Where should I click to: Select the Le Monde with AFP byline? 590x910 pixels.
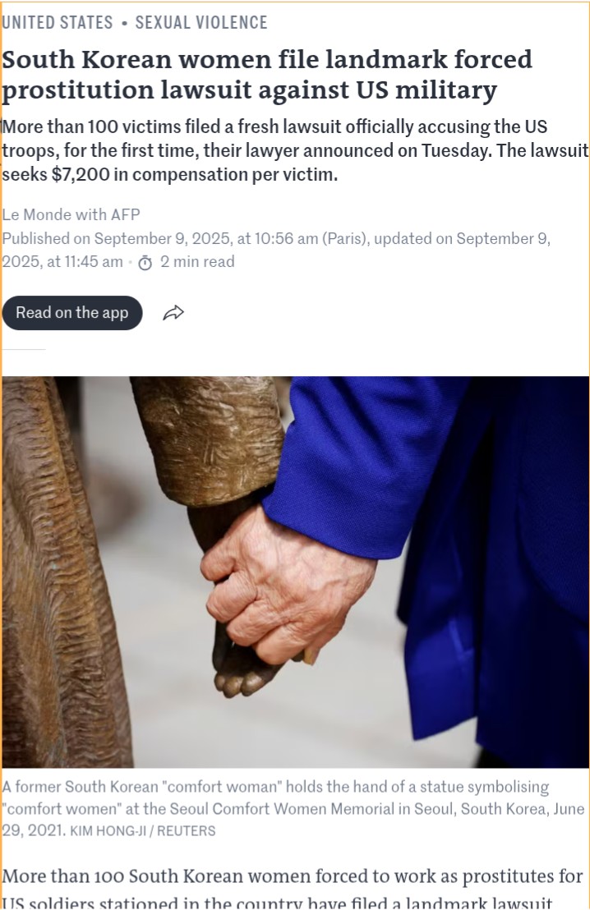tap(71, 214)
